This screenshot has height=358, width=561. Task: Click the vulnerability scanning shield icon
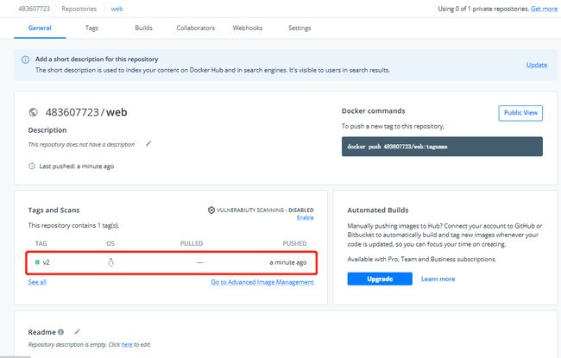point(211,210)
